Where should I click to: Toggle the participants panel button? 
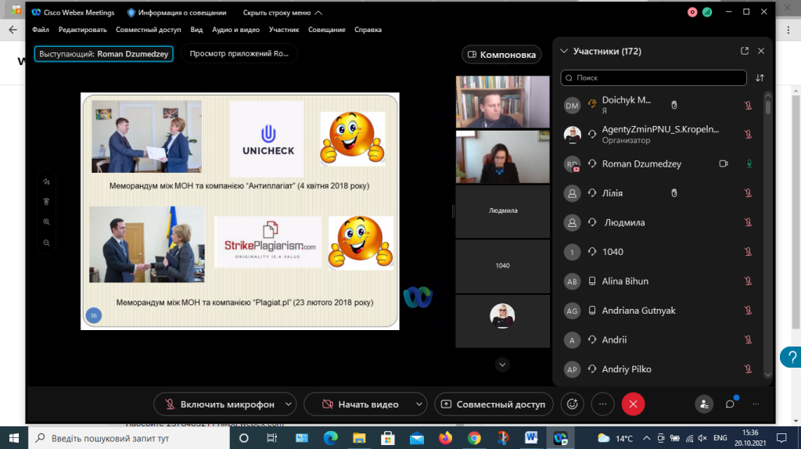coord(705,404)
